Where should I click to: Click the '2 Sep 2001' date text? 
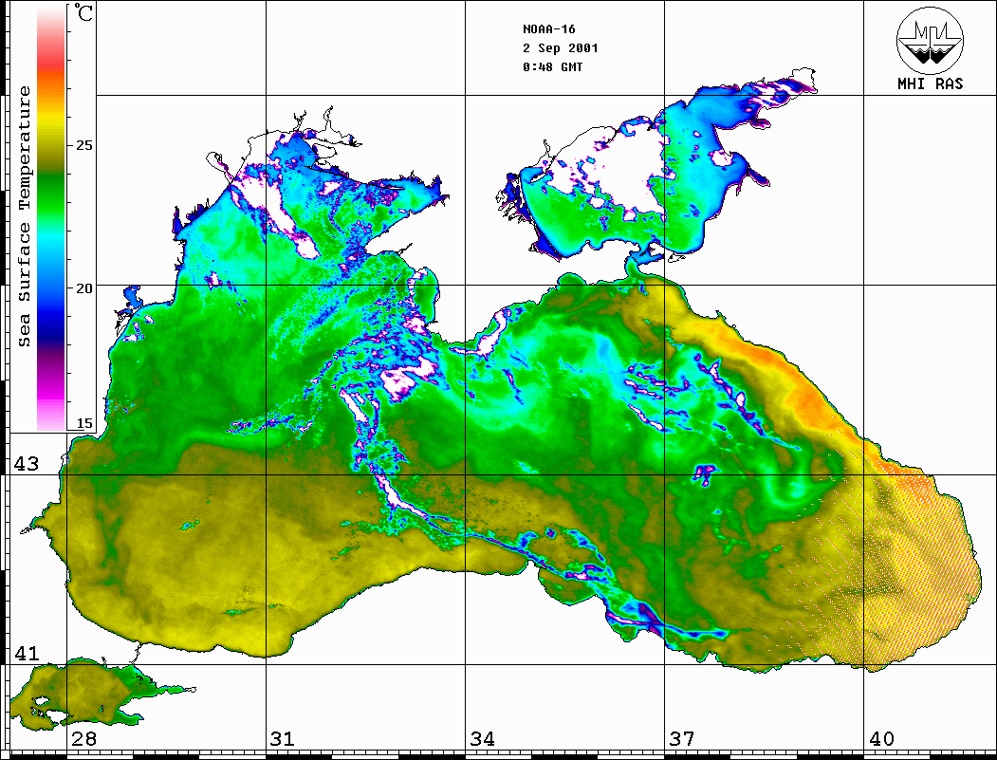point(561,48)
